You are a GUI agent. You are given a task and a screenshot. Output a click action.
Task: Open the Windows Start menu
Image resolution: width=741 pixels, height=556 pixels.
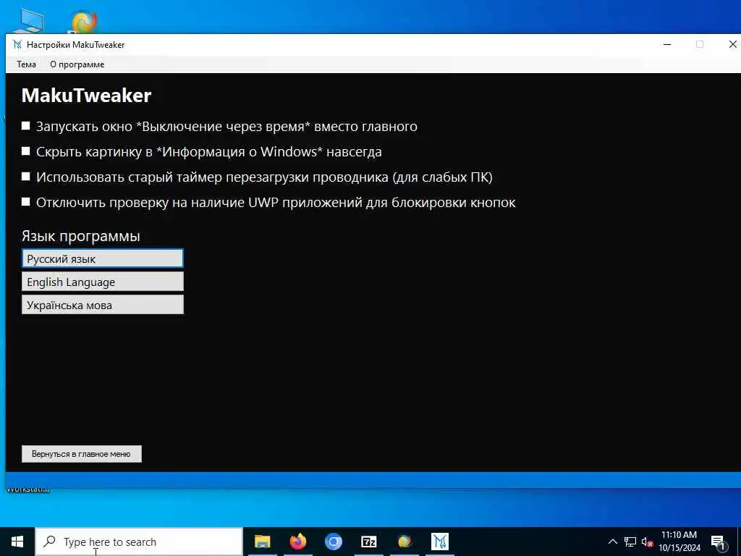[x=17, y=542]
